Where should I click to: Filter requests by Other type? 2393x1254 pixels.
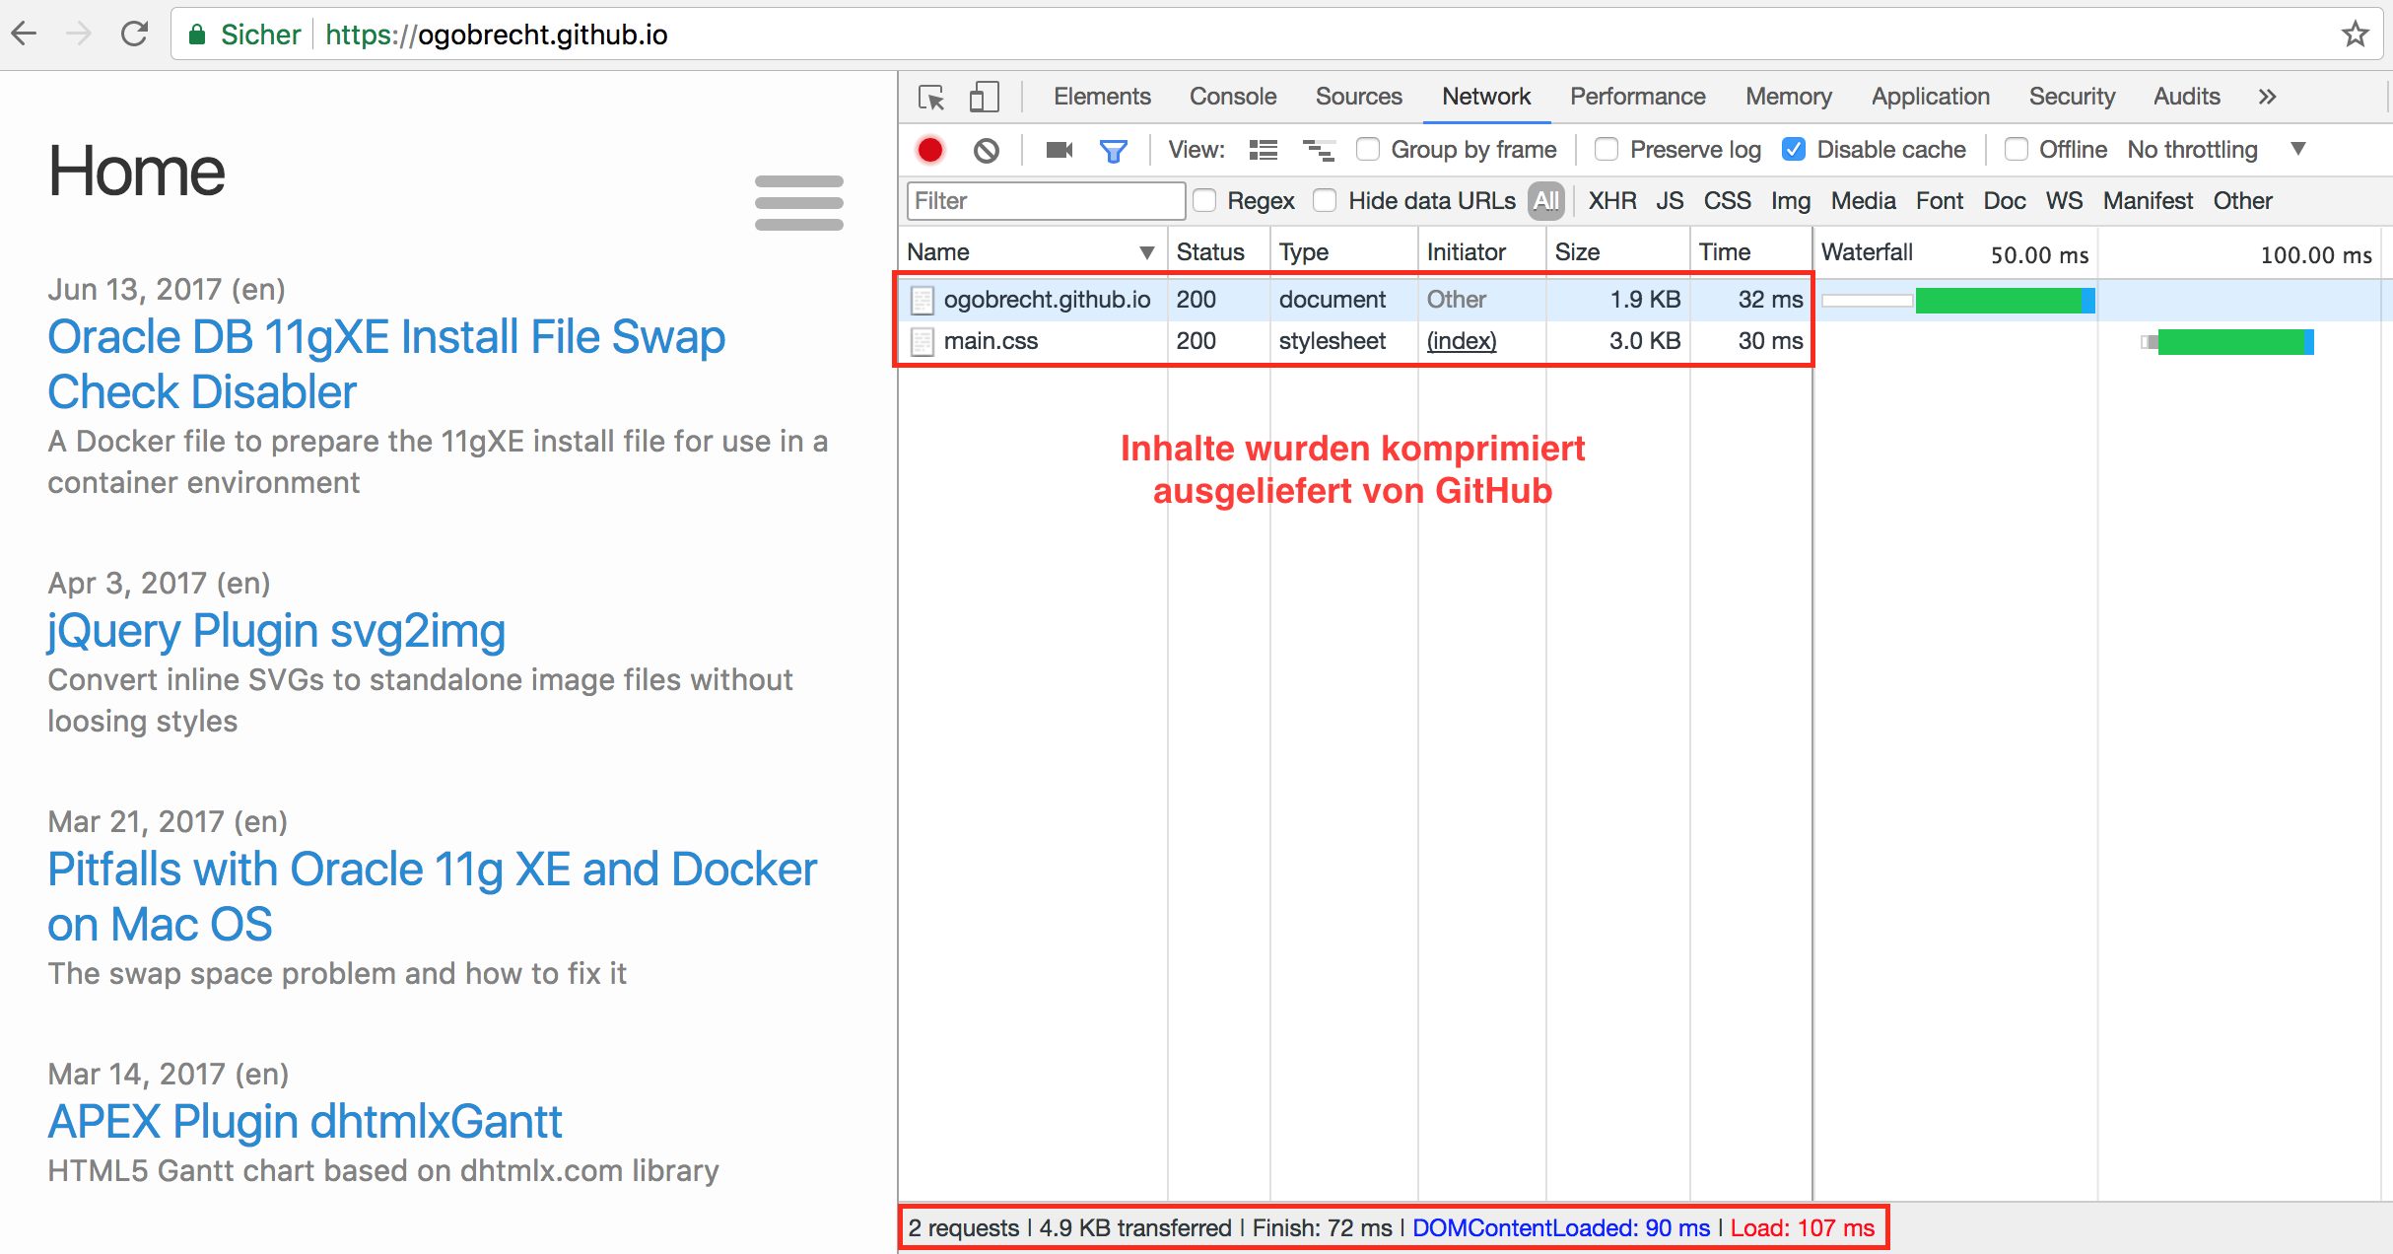2242,201
